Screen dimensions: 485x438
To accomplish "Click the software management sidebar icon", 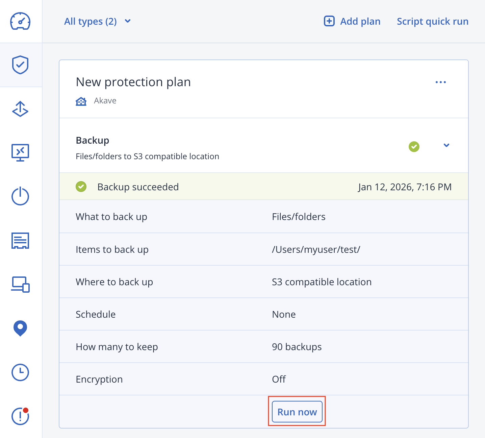I will (20, 241).
